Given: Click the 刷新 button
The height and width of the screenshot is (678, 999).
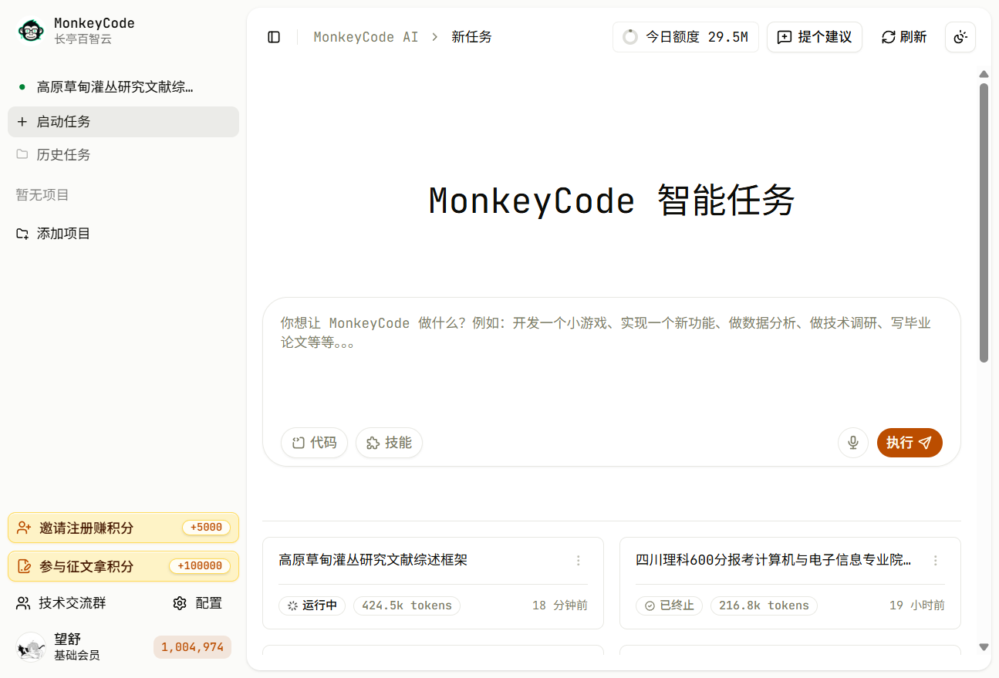Looking at the screenshot, I should [x=904, y=37].
